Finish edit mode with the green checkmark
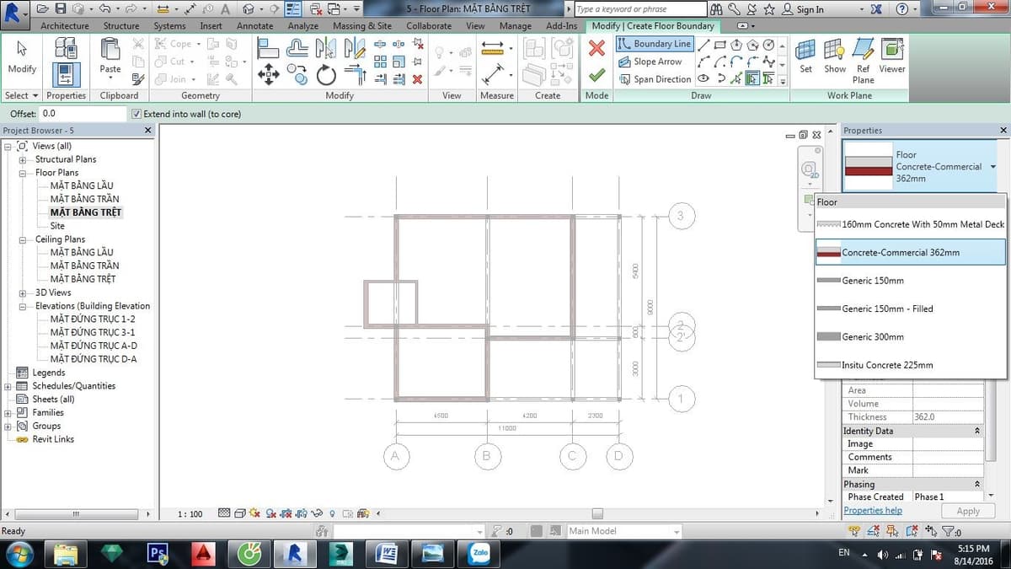1011x569 pixels. [x=596, y=76]
